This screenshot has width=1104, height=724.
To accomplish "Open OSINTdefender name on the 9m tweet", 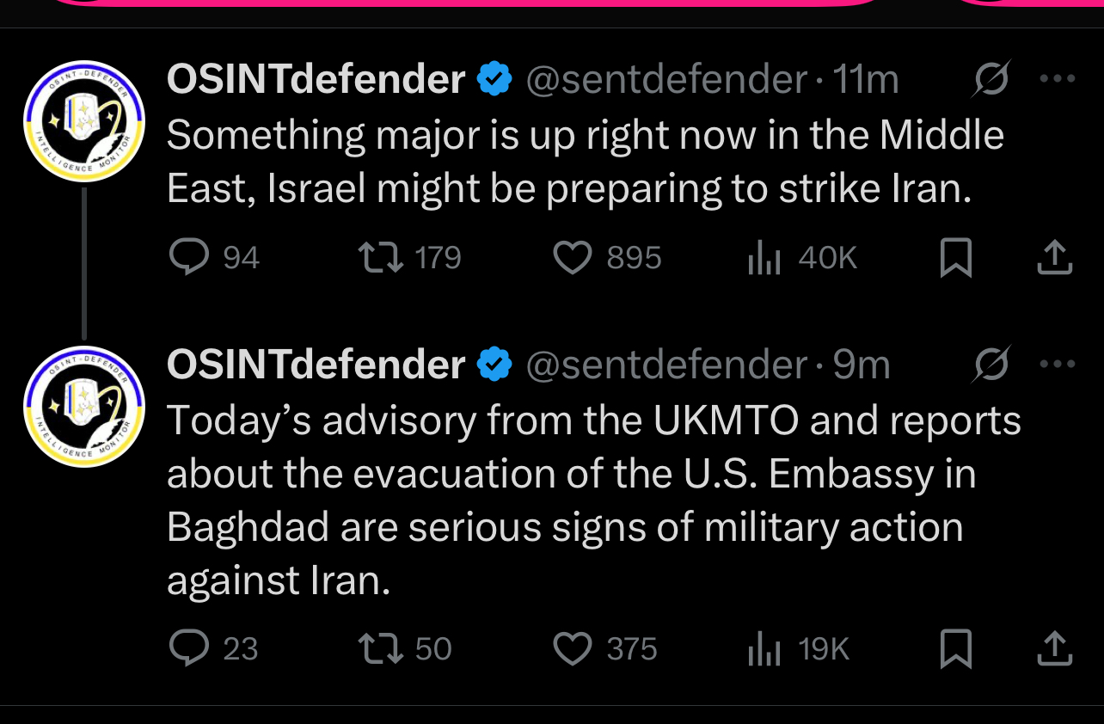I will [316, 365].
